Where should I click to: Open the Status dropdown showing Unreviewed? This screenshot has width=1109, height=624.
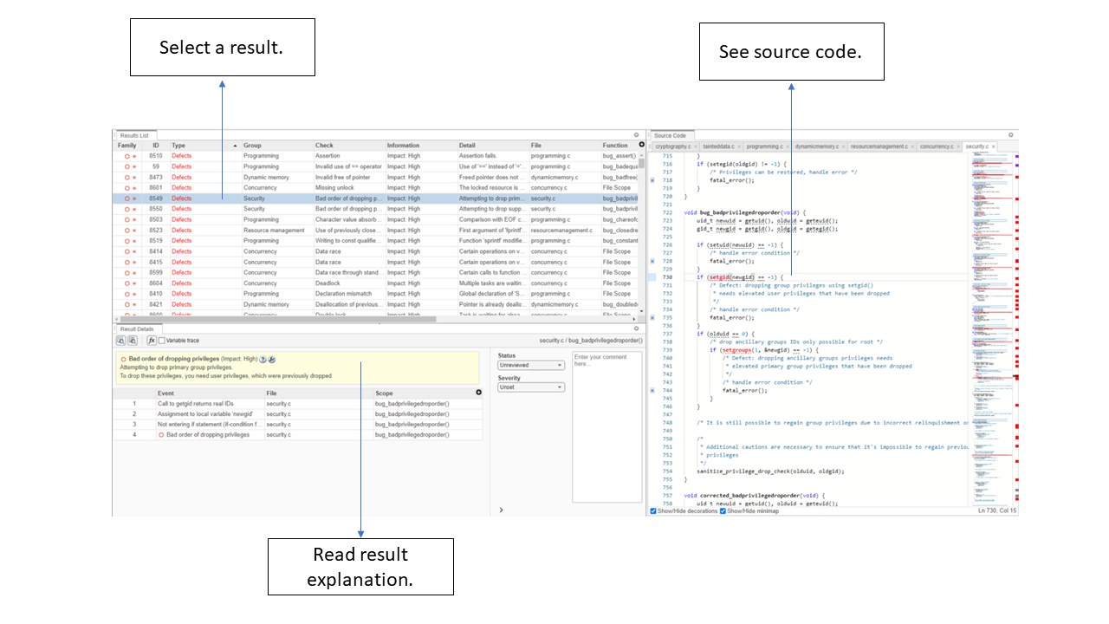click(530, 366)
